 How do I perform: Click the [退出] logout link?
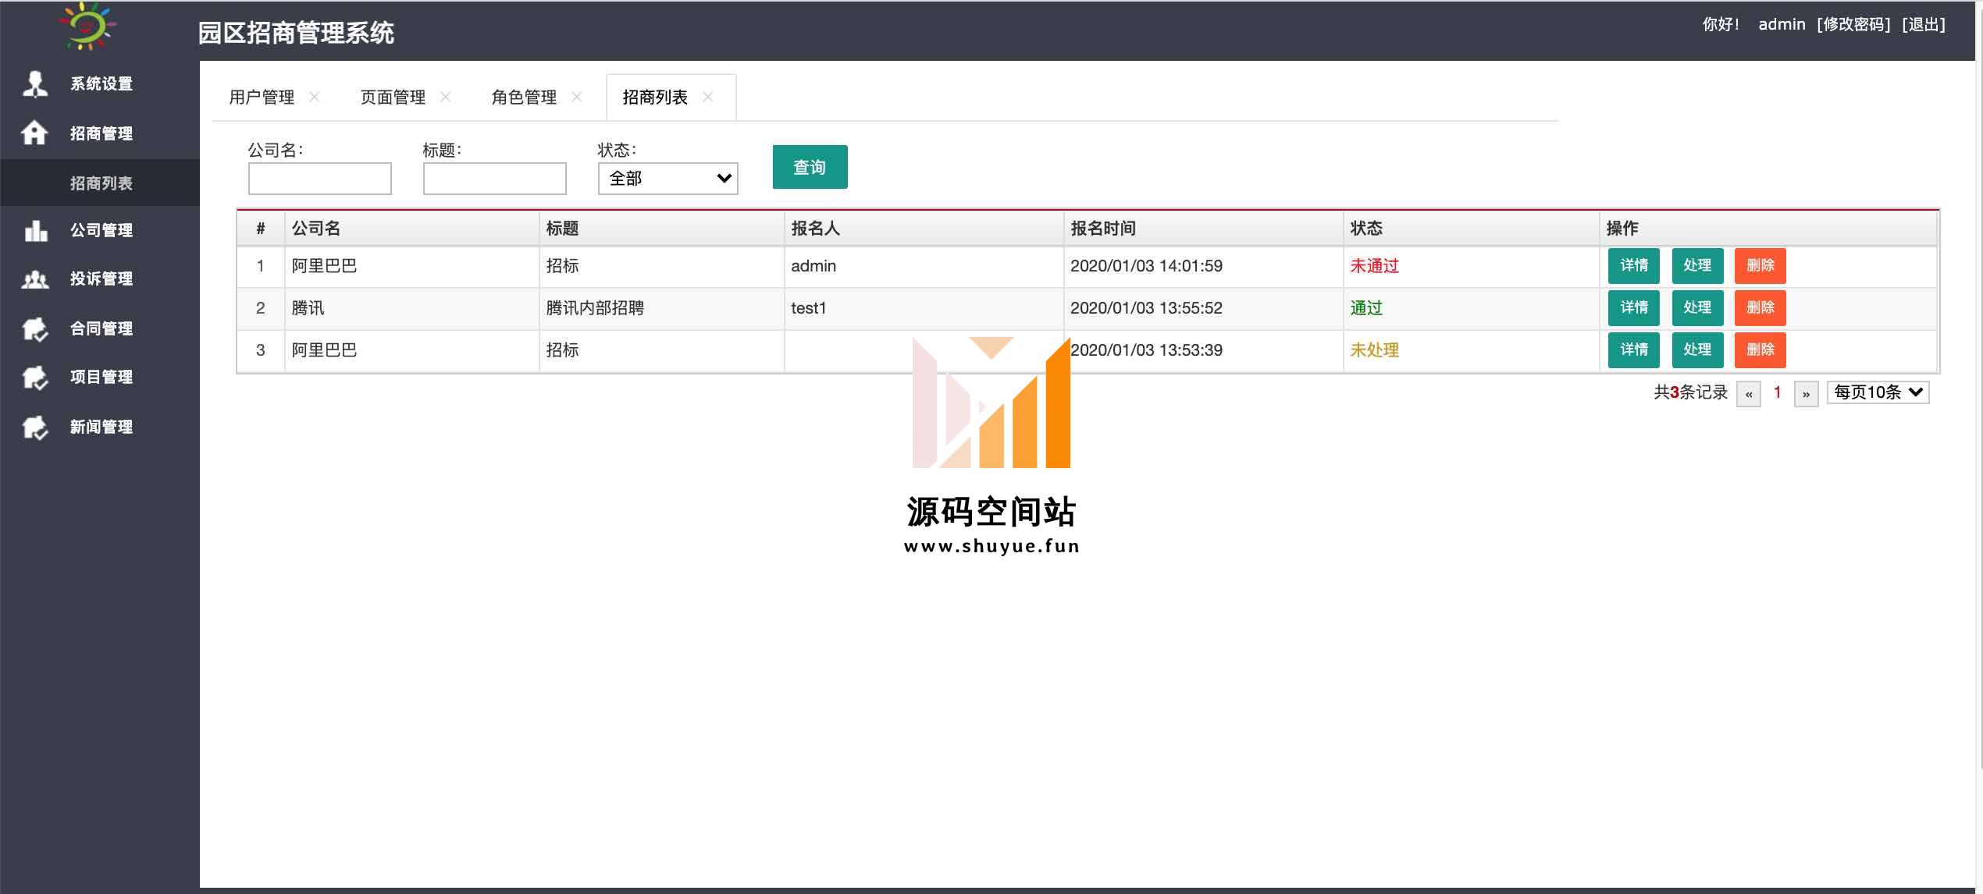[1924, 24]
